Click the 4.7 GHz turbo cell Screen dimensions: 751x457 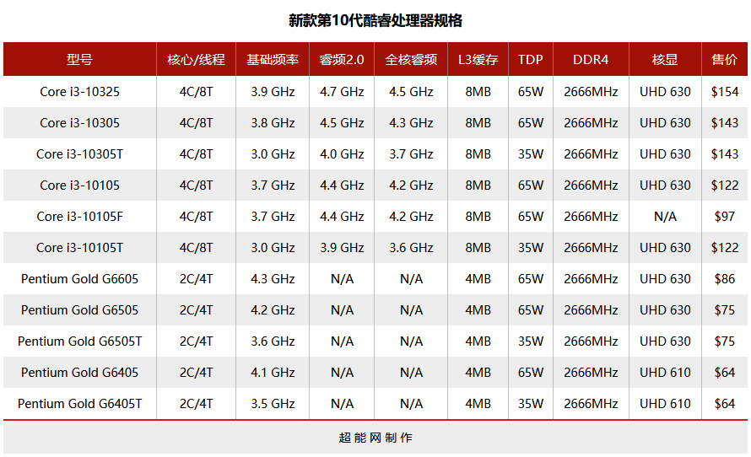point(342,91)
